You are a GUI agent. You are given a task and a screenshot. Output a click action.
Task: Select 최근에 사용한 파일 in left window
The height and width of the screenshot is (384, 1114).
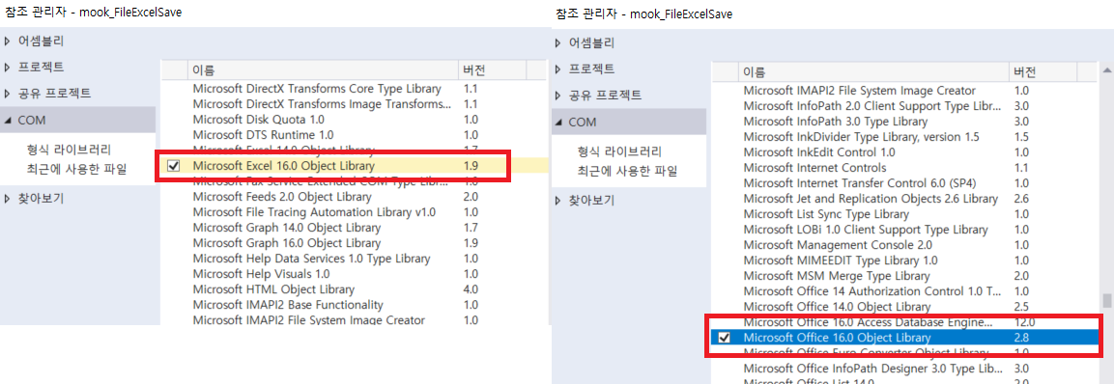click(76, 169)
